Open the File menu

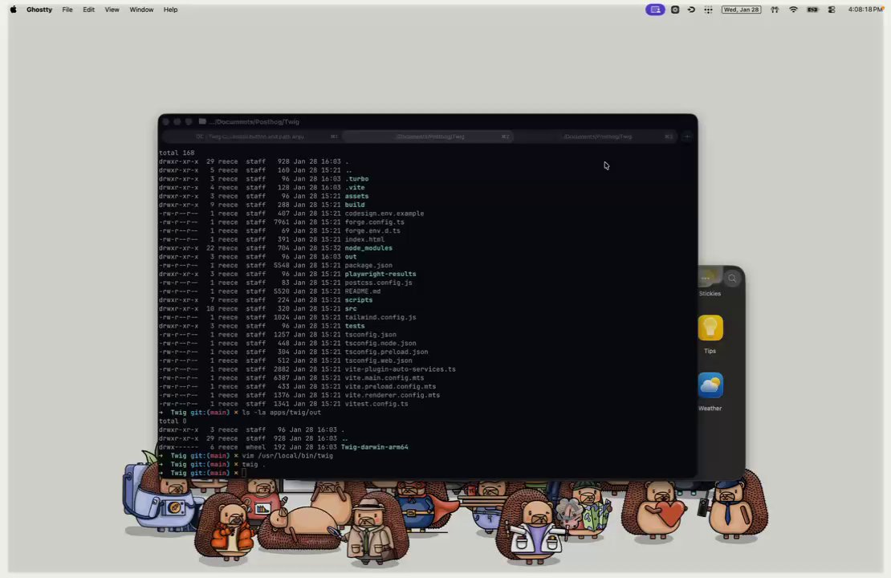pyautogui.click(x=67, y=10)
